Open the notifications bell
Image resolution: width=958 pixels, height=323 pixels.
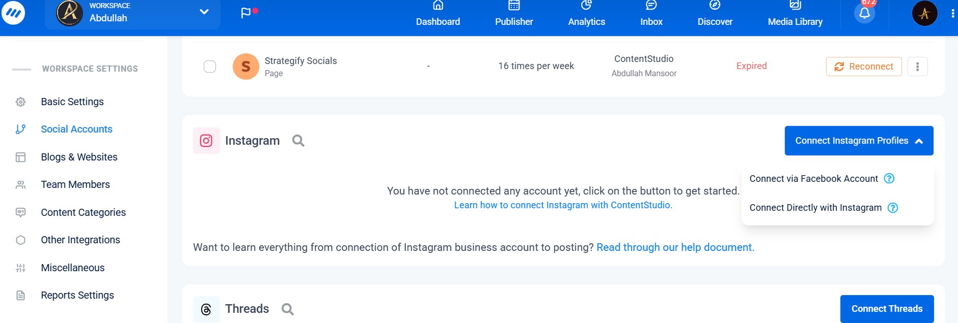tap(865, 13)
